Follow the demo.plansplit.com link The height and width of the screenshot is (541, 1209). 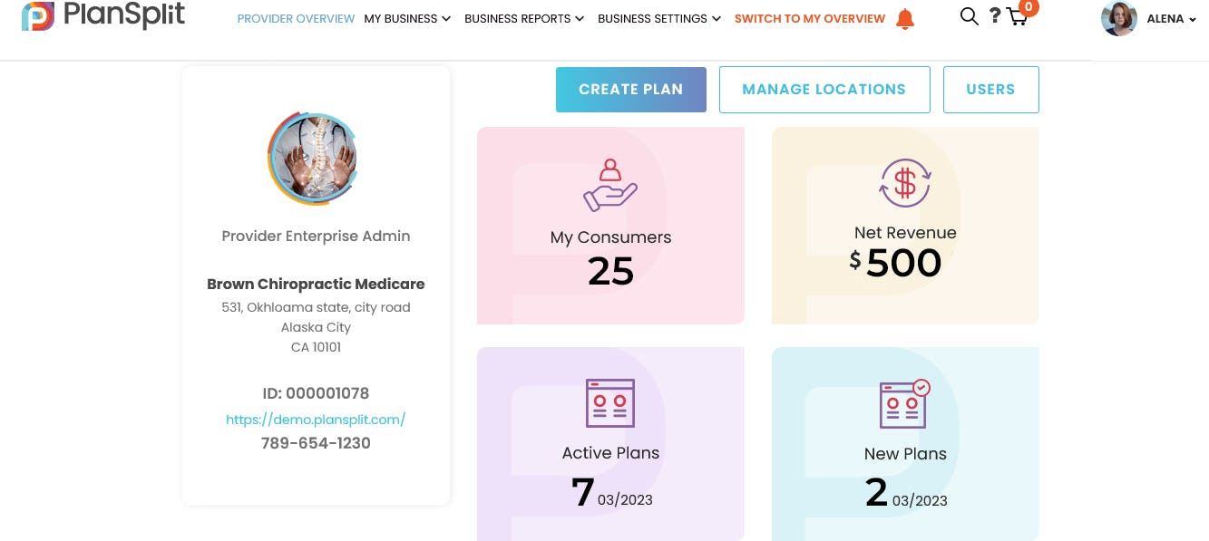[316, 420]
